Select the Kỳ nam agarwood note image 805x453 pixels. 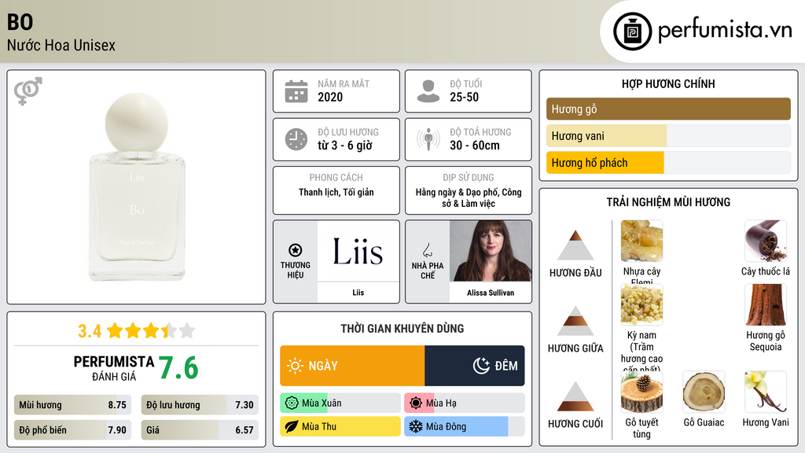[641, 305]
